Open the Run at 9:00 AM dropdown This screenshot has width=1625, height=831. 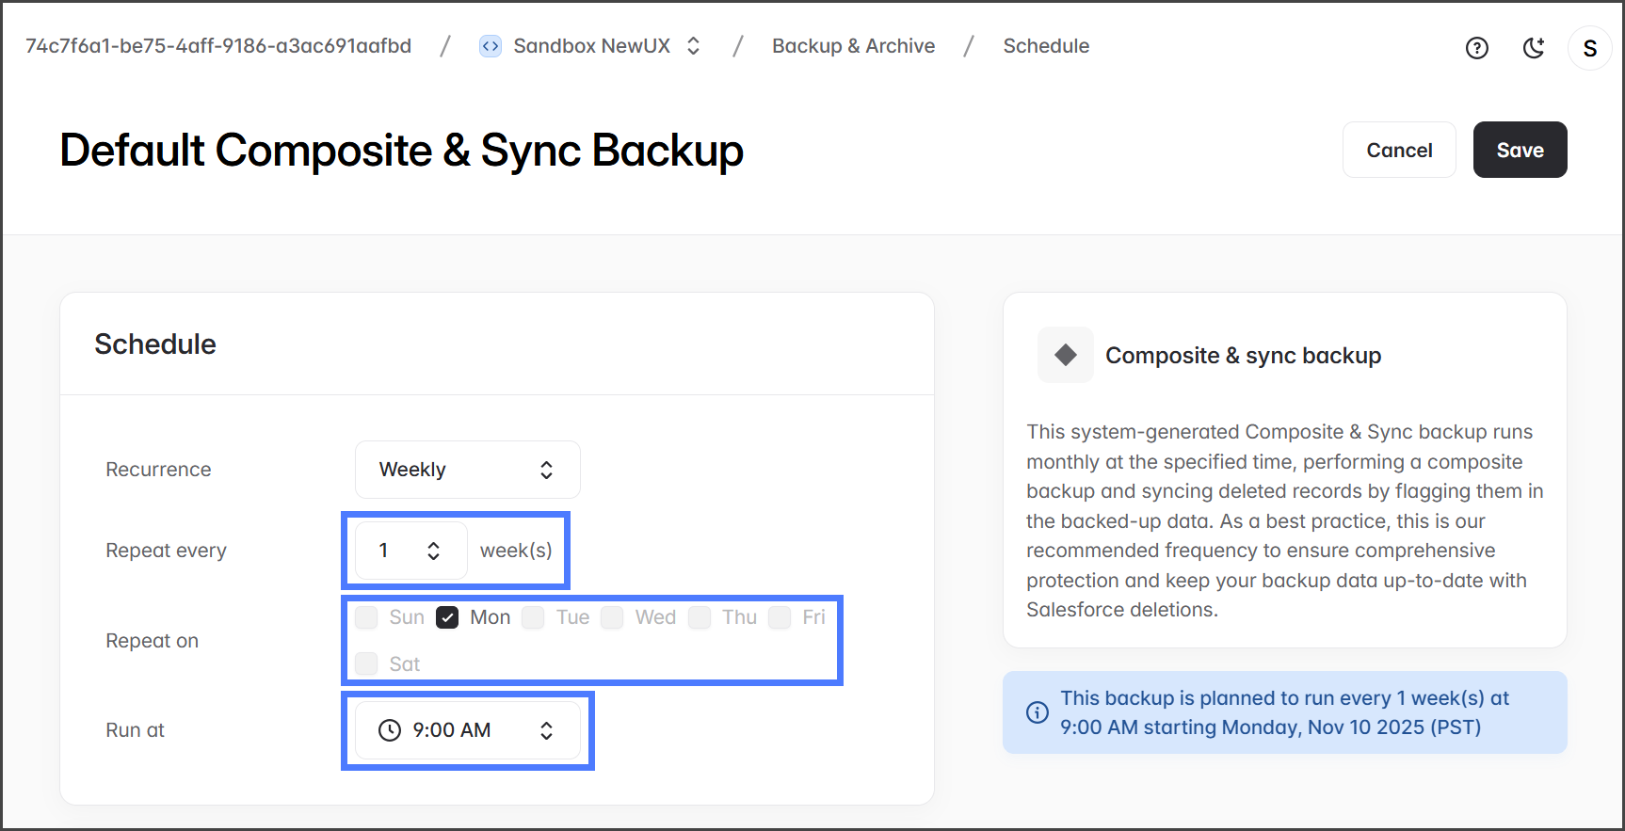[x=467, y=730]
